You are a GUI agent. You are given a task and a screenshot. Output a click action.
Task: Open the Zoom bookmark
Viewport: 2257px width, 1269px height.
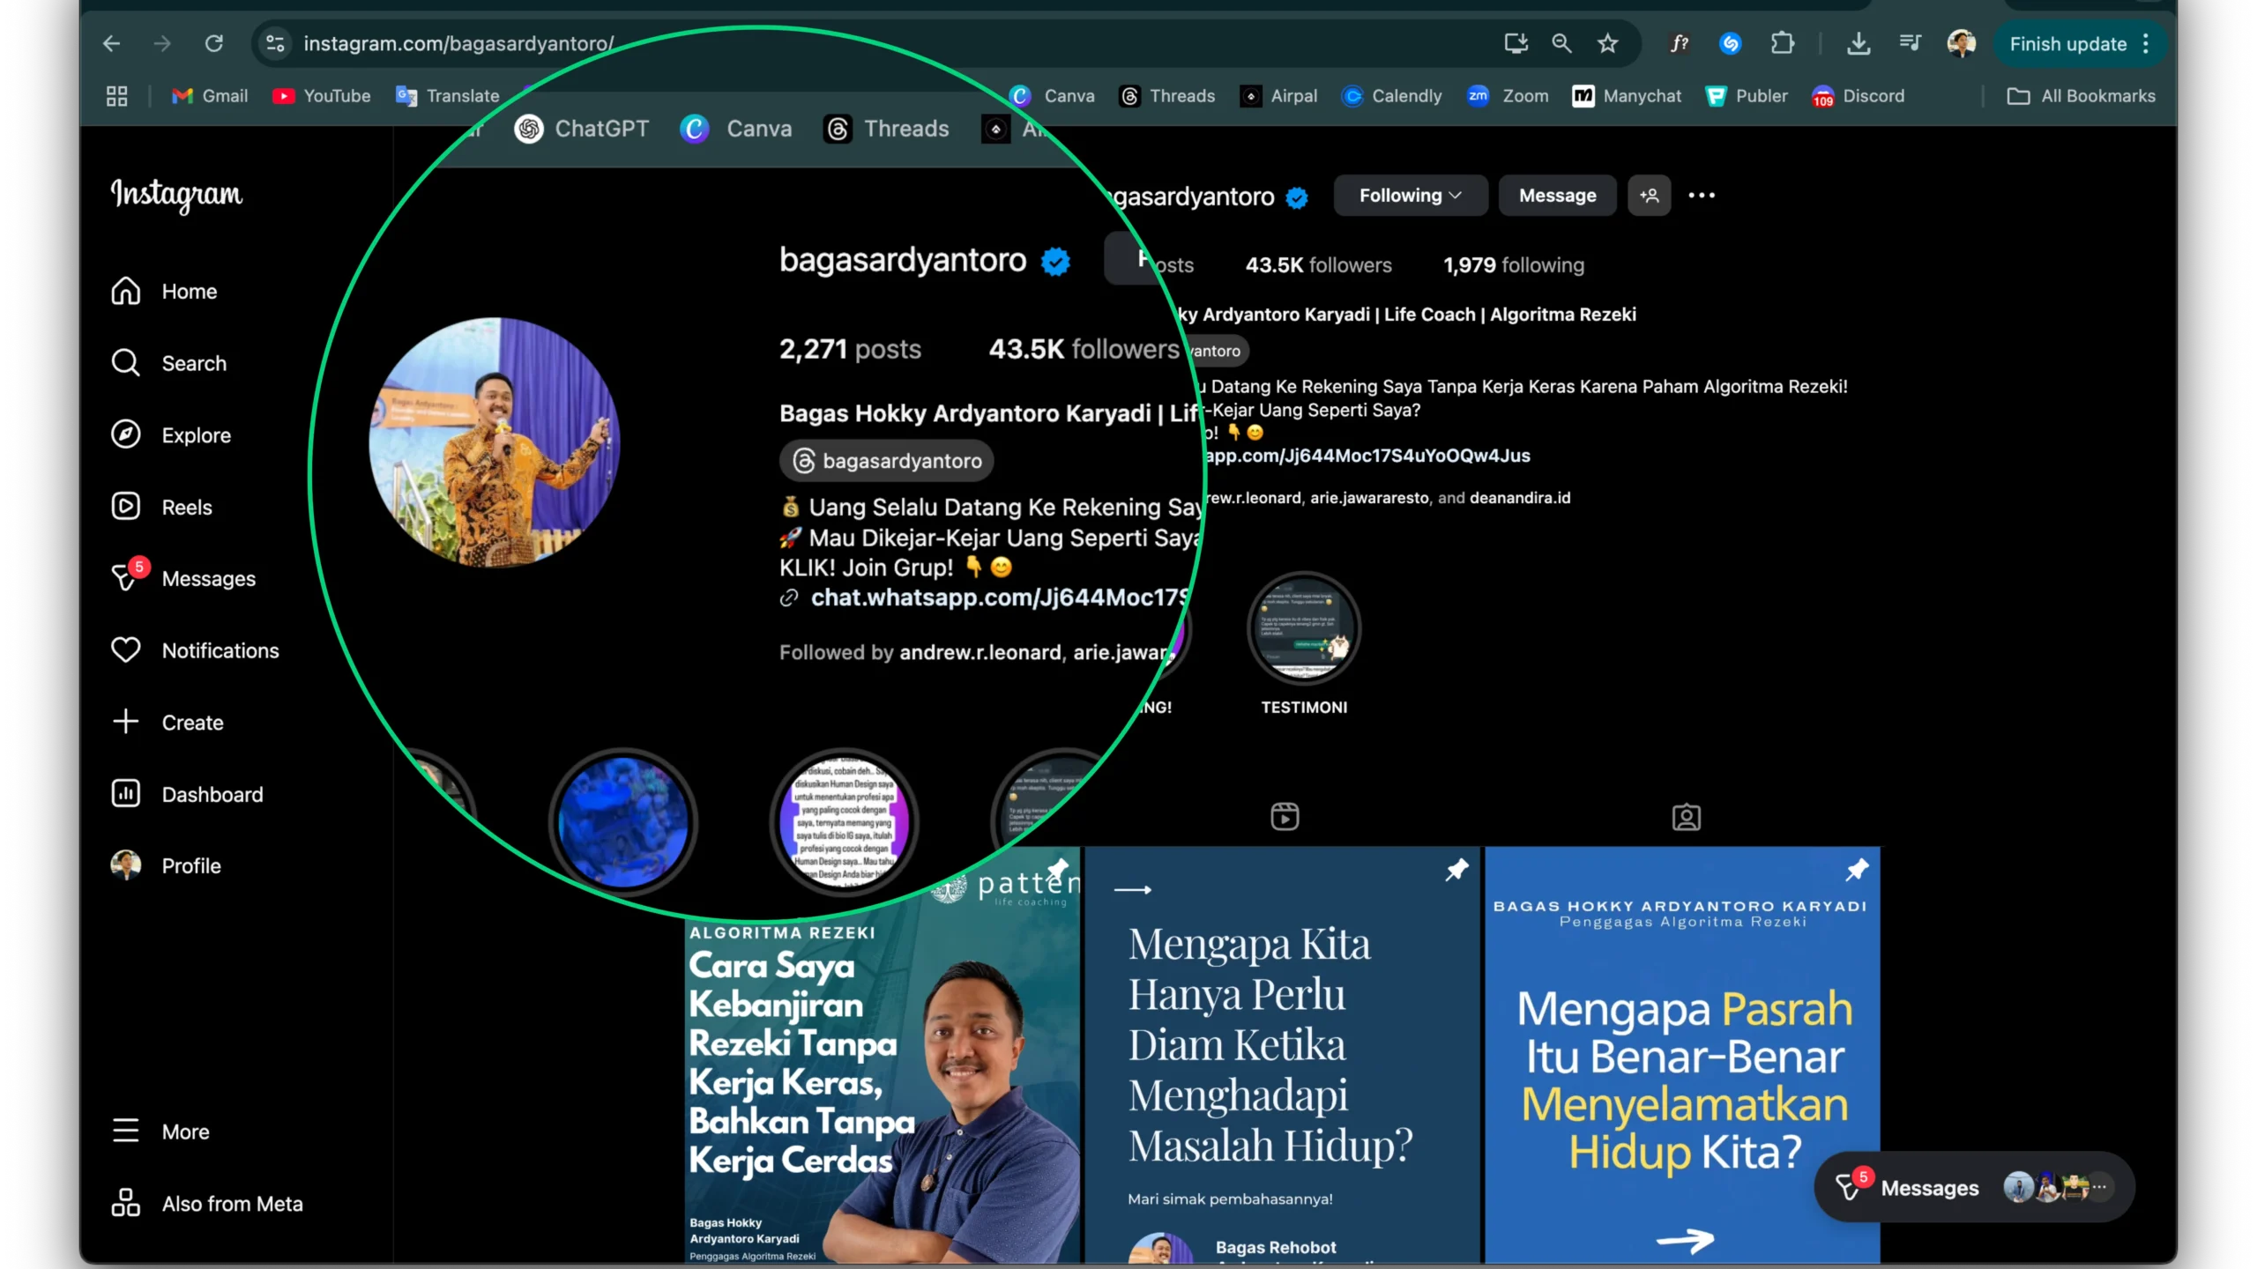1508,96
